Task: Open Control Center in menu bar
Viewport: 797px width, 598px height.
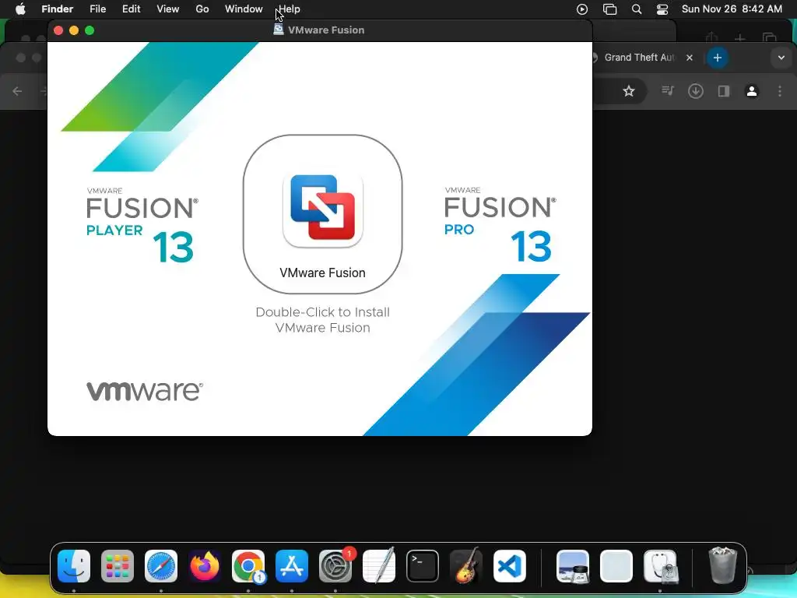Action: 662,9
